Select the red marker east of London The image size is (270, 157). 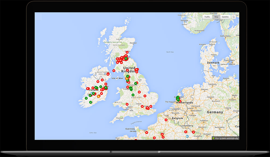151,107
